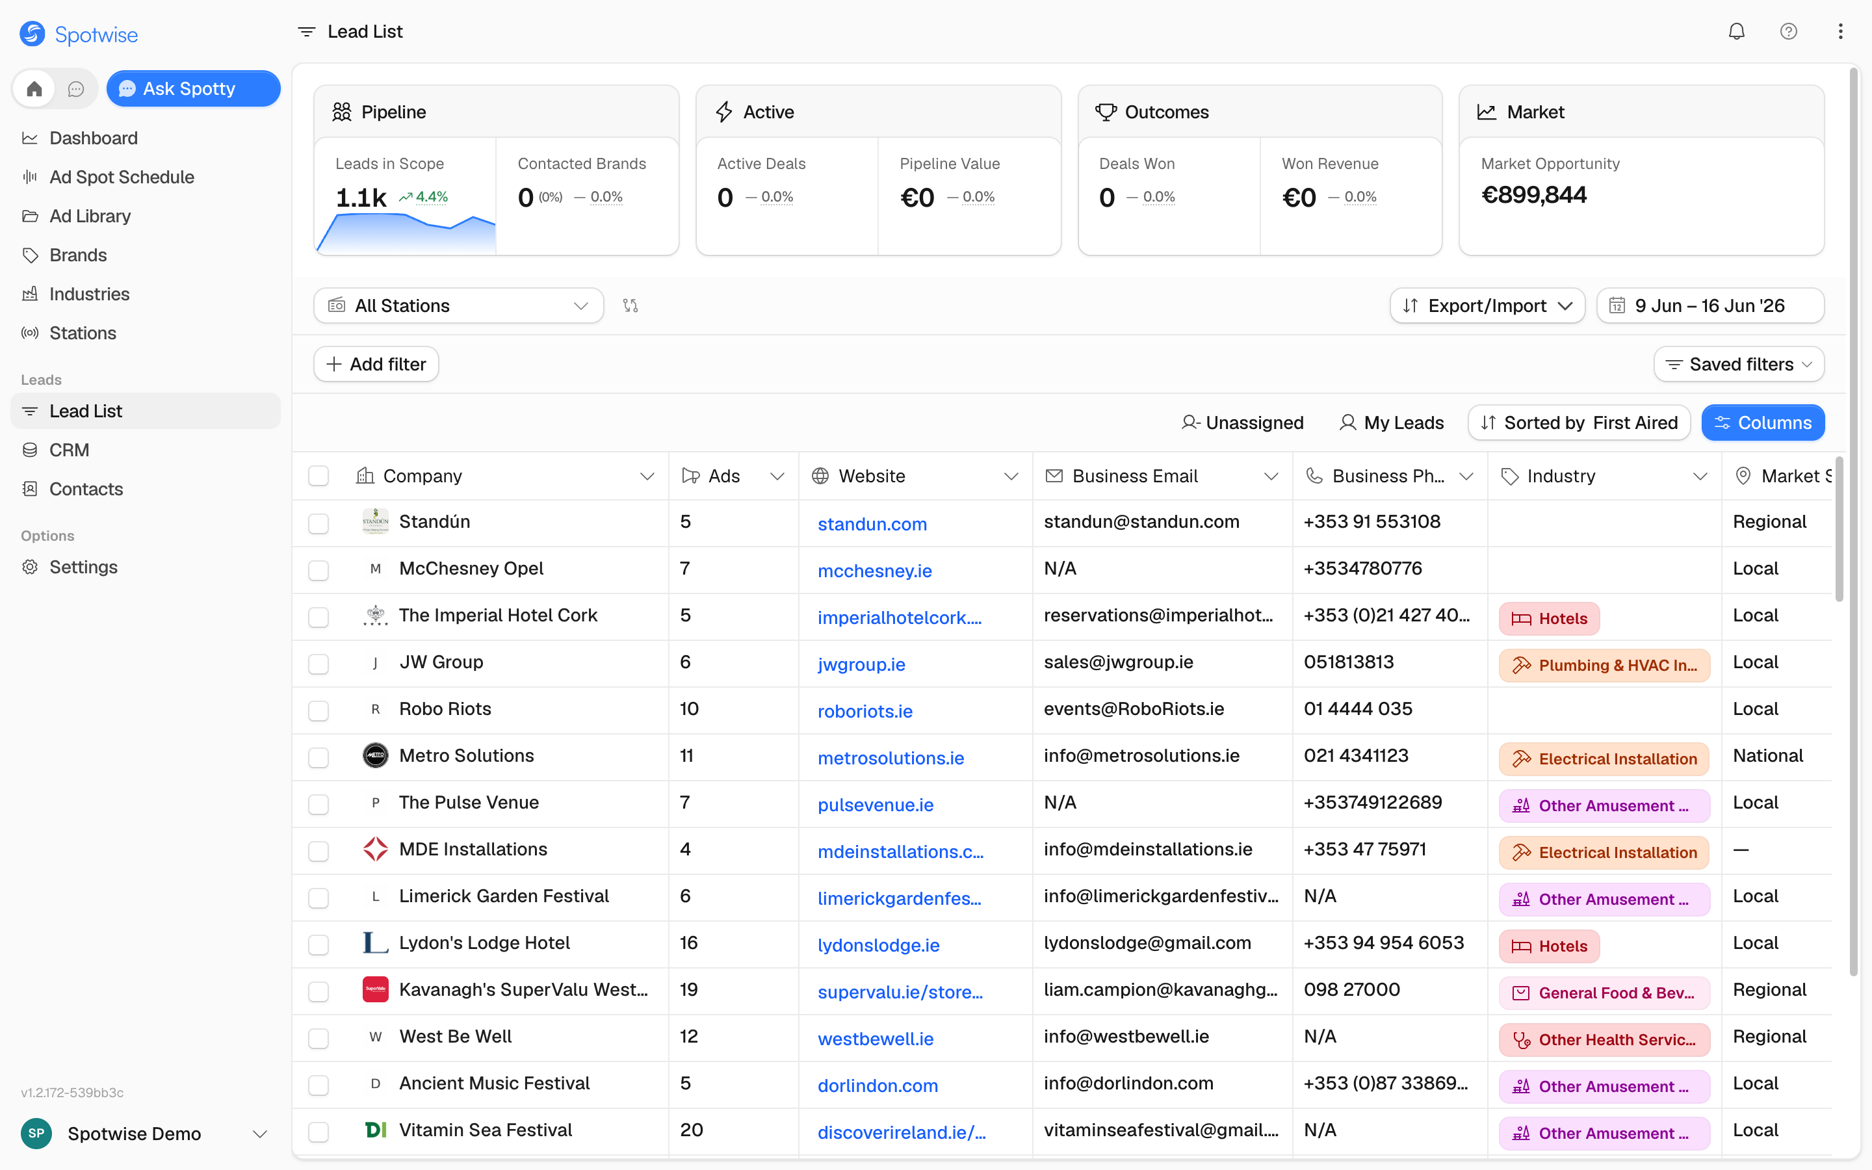Viewport: 1872px width, 1170px height.
Task: Open the Website column menu chevron
Action: (1011, 476)
